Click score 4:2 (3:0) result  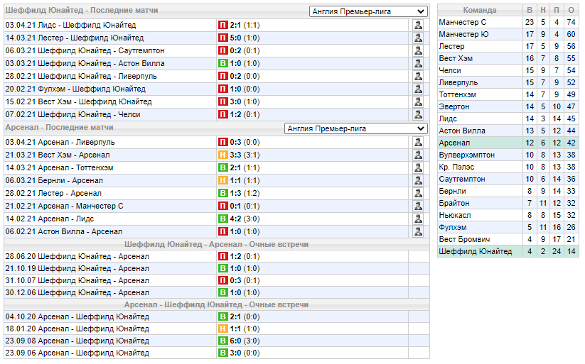click(245, 219)
